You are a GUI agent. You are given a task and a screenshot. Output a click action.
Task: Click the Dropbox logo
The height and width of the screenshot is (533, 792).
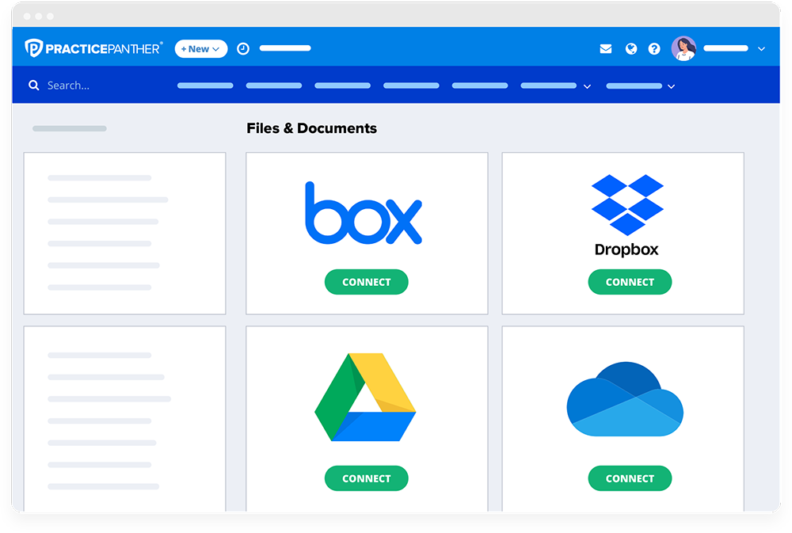tap(626, 215)
